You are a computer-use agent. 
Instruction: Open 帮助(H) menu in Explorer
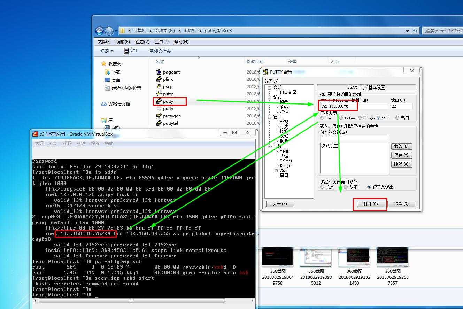(181, 42)
